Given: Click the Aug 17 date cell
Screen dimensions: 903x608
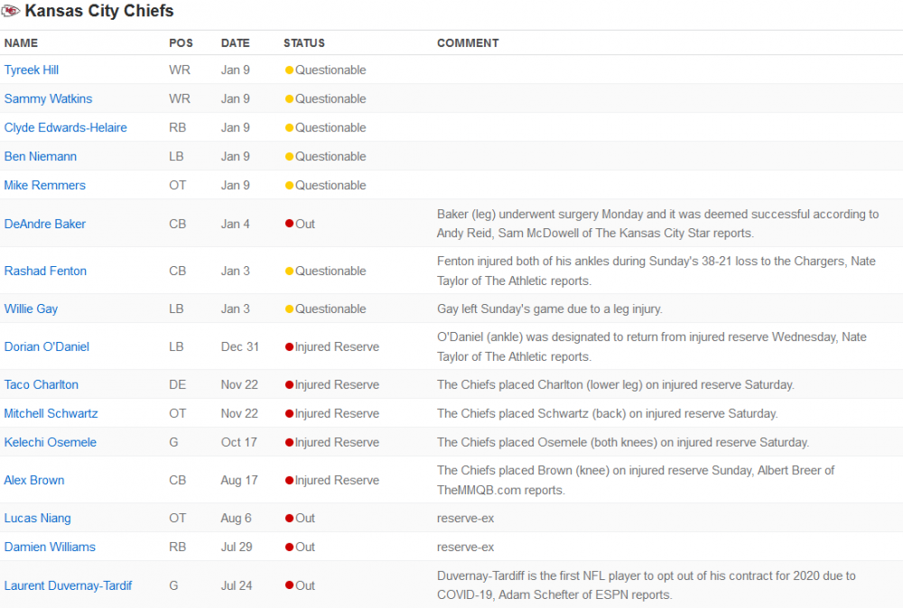Looking at the screenshot, I should (239, 480).
